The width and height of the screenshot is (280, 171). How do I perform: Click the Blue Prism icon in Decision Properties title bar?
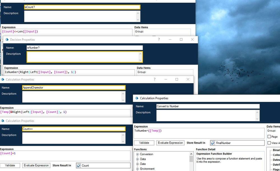[x=7, y=39]
